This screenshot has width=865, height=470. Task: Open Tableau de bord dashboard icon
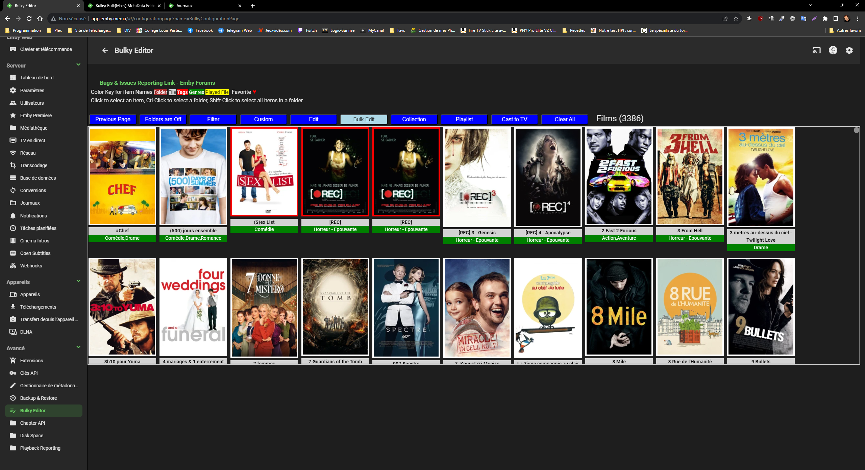point(13,78)
